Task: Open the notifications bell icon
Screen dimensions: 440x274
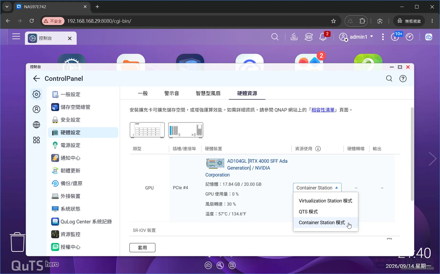Action: 323,37
